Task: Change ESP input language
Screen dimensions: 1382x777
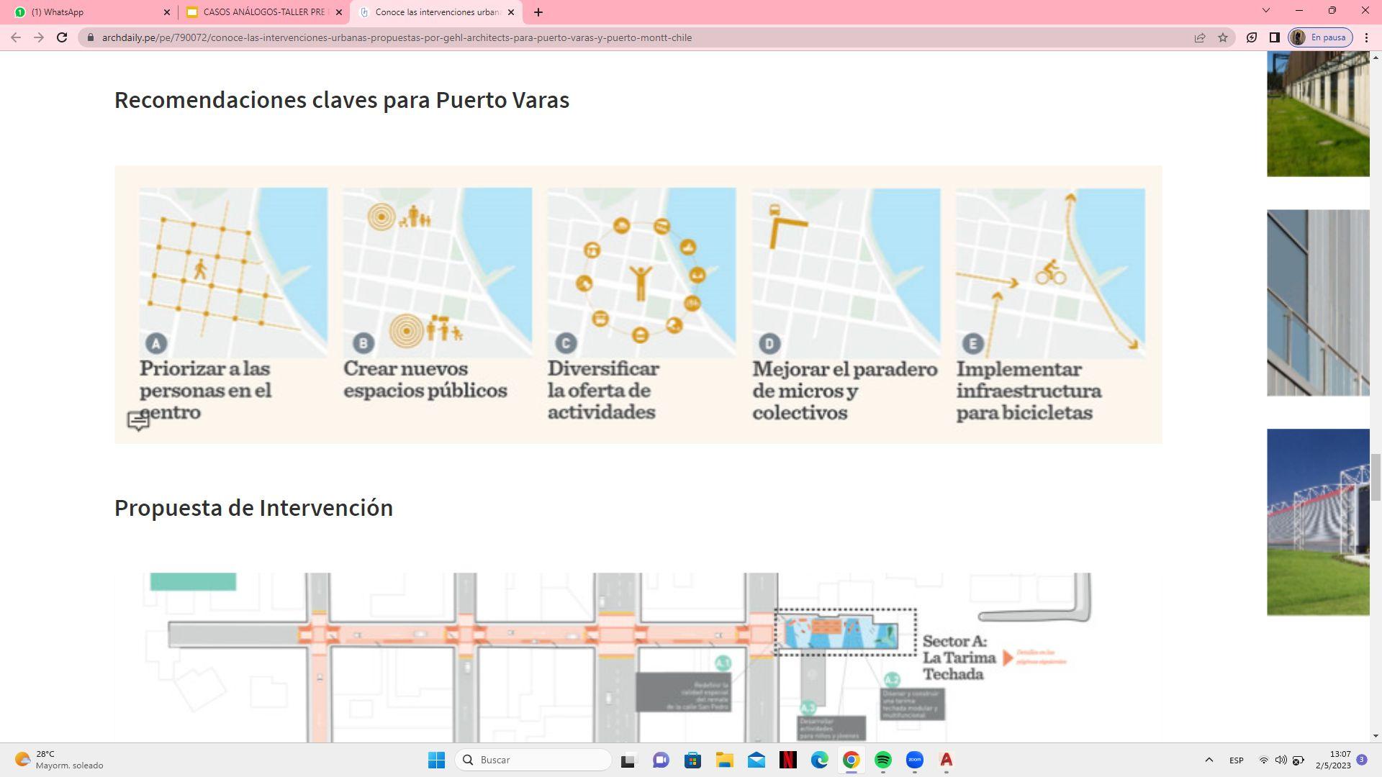Action: click(1237, 760)
